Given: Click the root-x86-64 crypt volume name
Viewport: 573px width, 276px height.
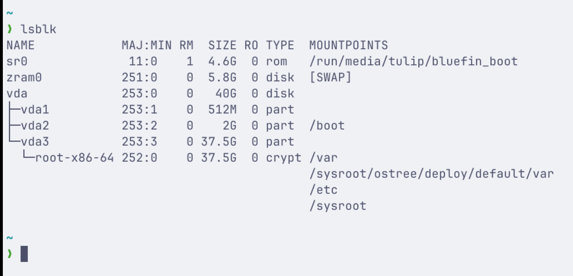Looking at the screenshot, I should click(74, 158).
